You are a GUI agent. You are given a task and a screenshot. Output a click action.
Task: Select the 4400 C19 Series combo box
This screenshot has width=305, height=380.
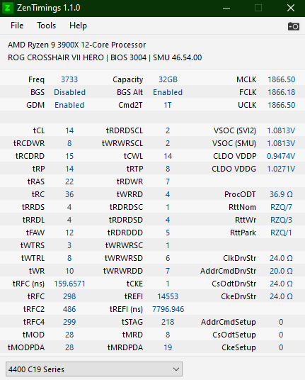point(94,369)
